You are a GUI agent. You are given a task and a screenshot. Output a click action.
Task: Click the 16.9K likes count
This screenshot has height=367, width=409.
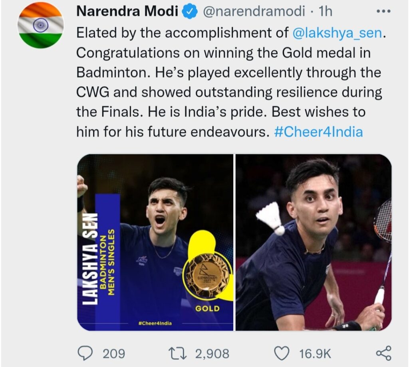pyautogui.click(x=315, y=354)
